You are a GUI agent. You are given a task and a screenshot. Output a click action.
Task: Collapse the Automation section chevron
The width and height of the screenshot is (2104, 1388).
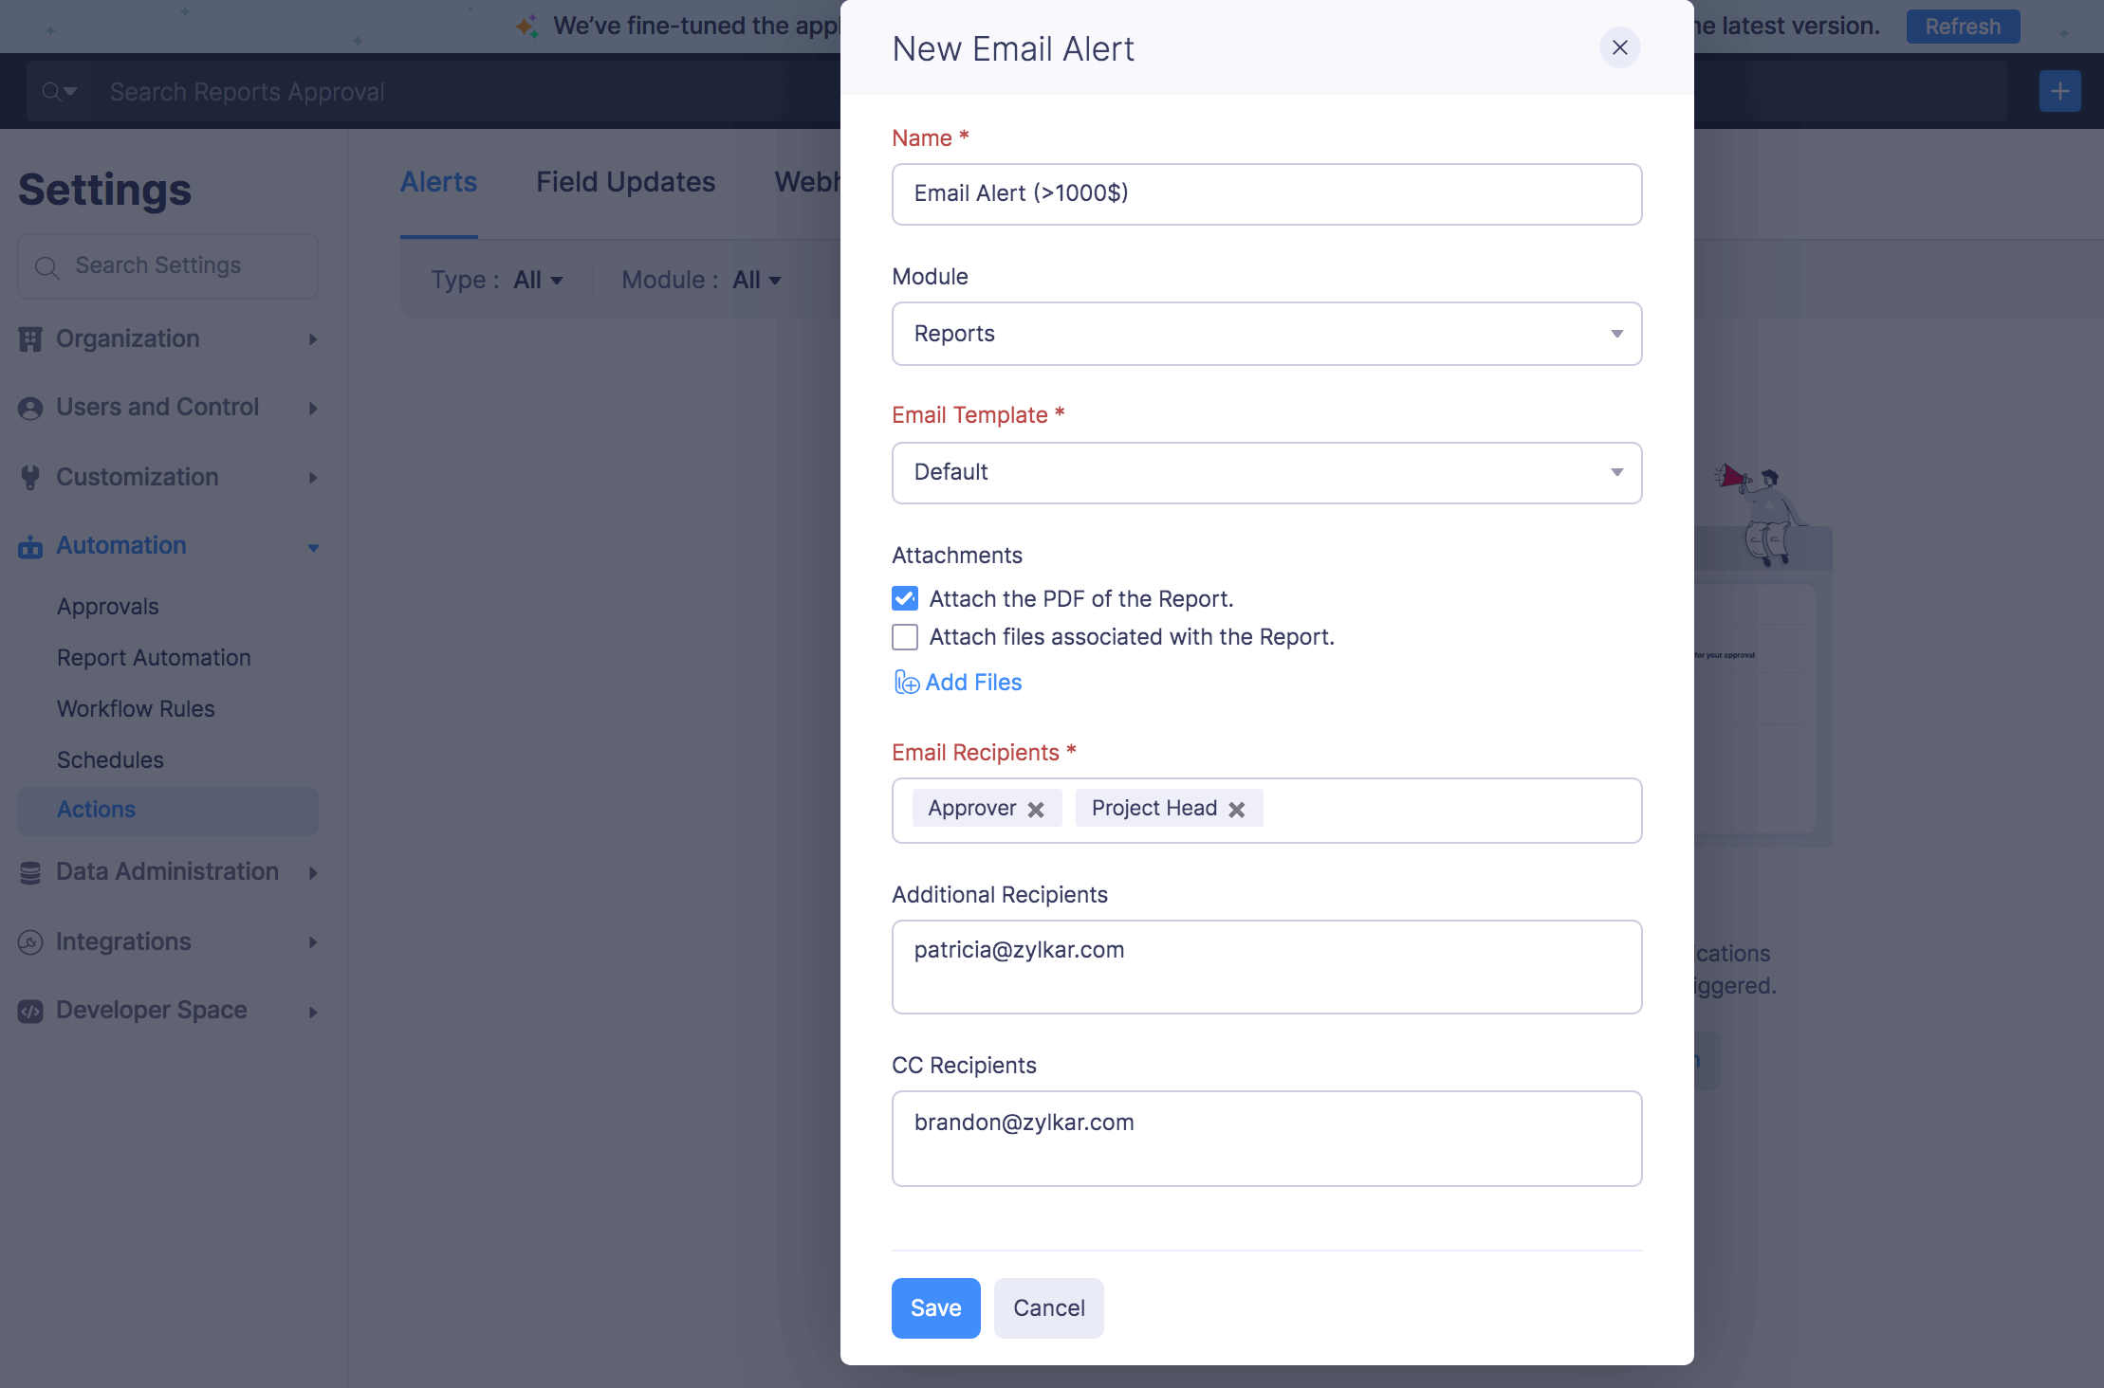point(313,547)
